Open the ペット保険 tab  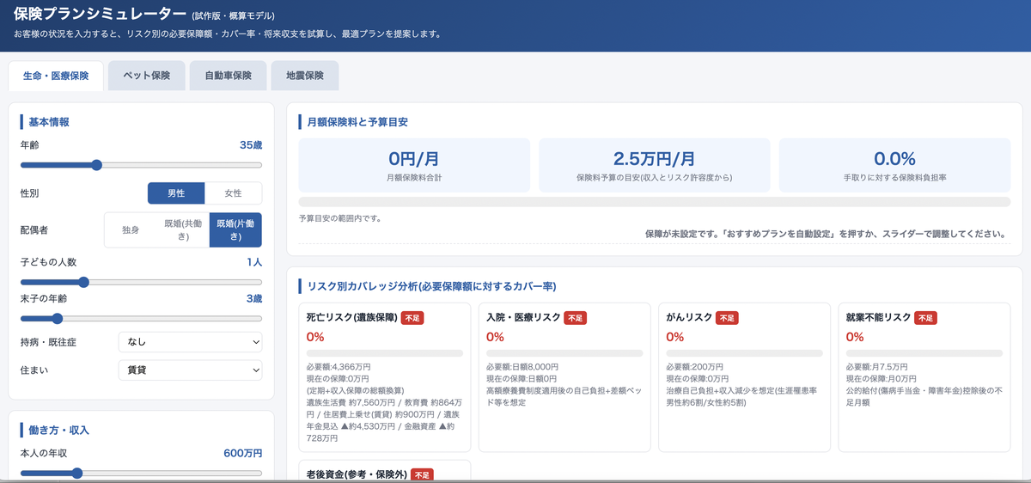(x=147, y=76)
